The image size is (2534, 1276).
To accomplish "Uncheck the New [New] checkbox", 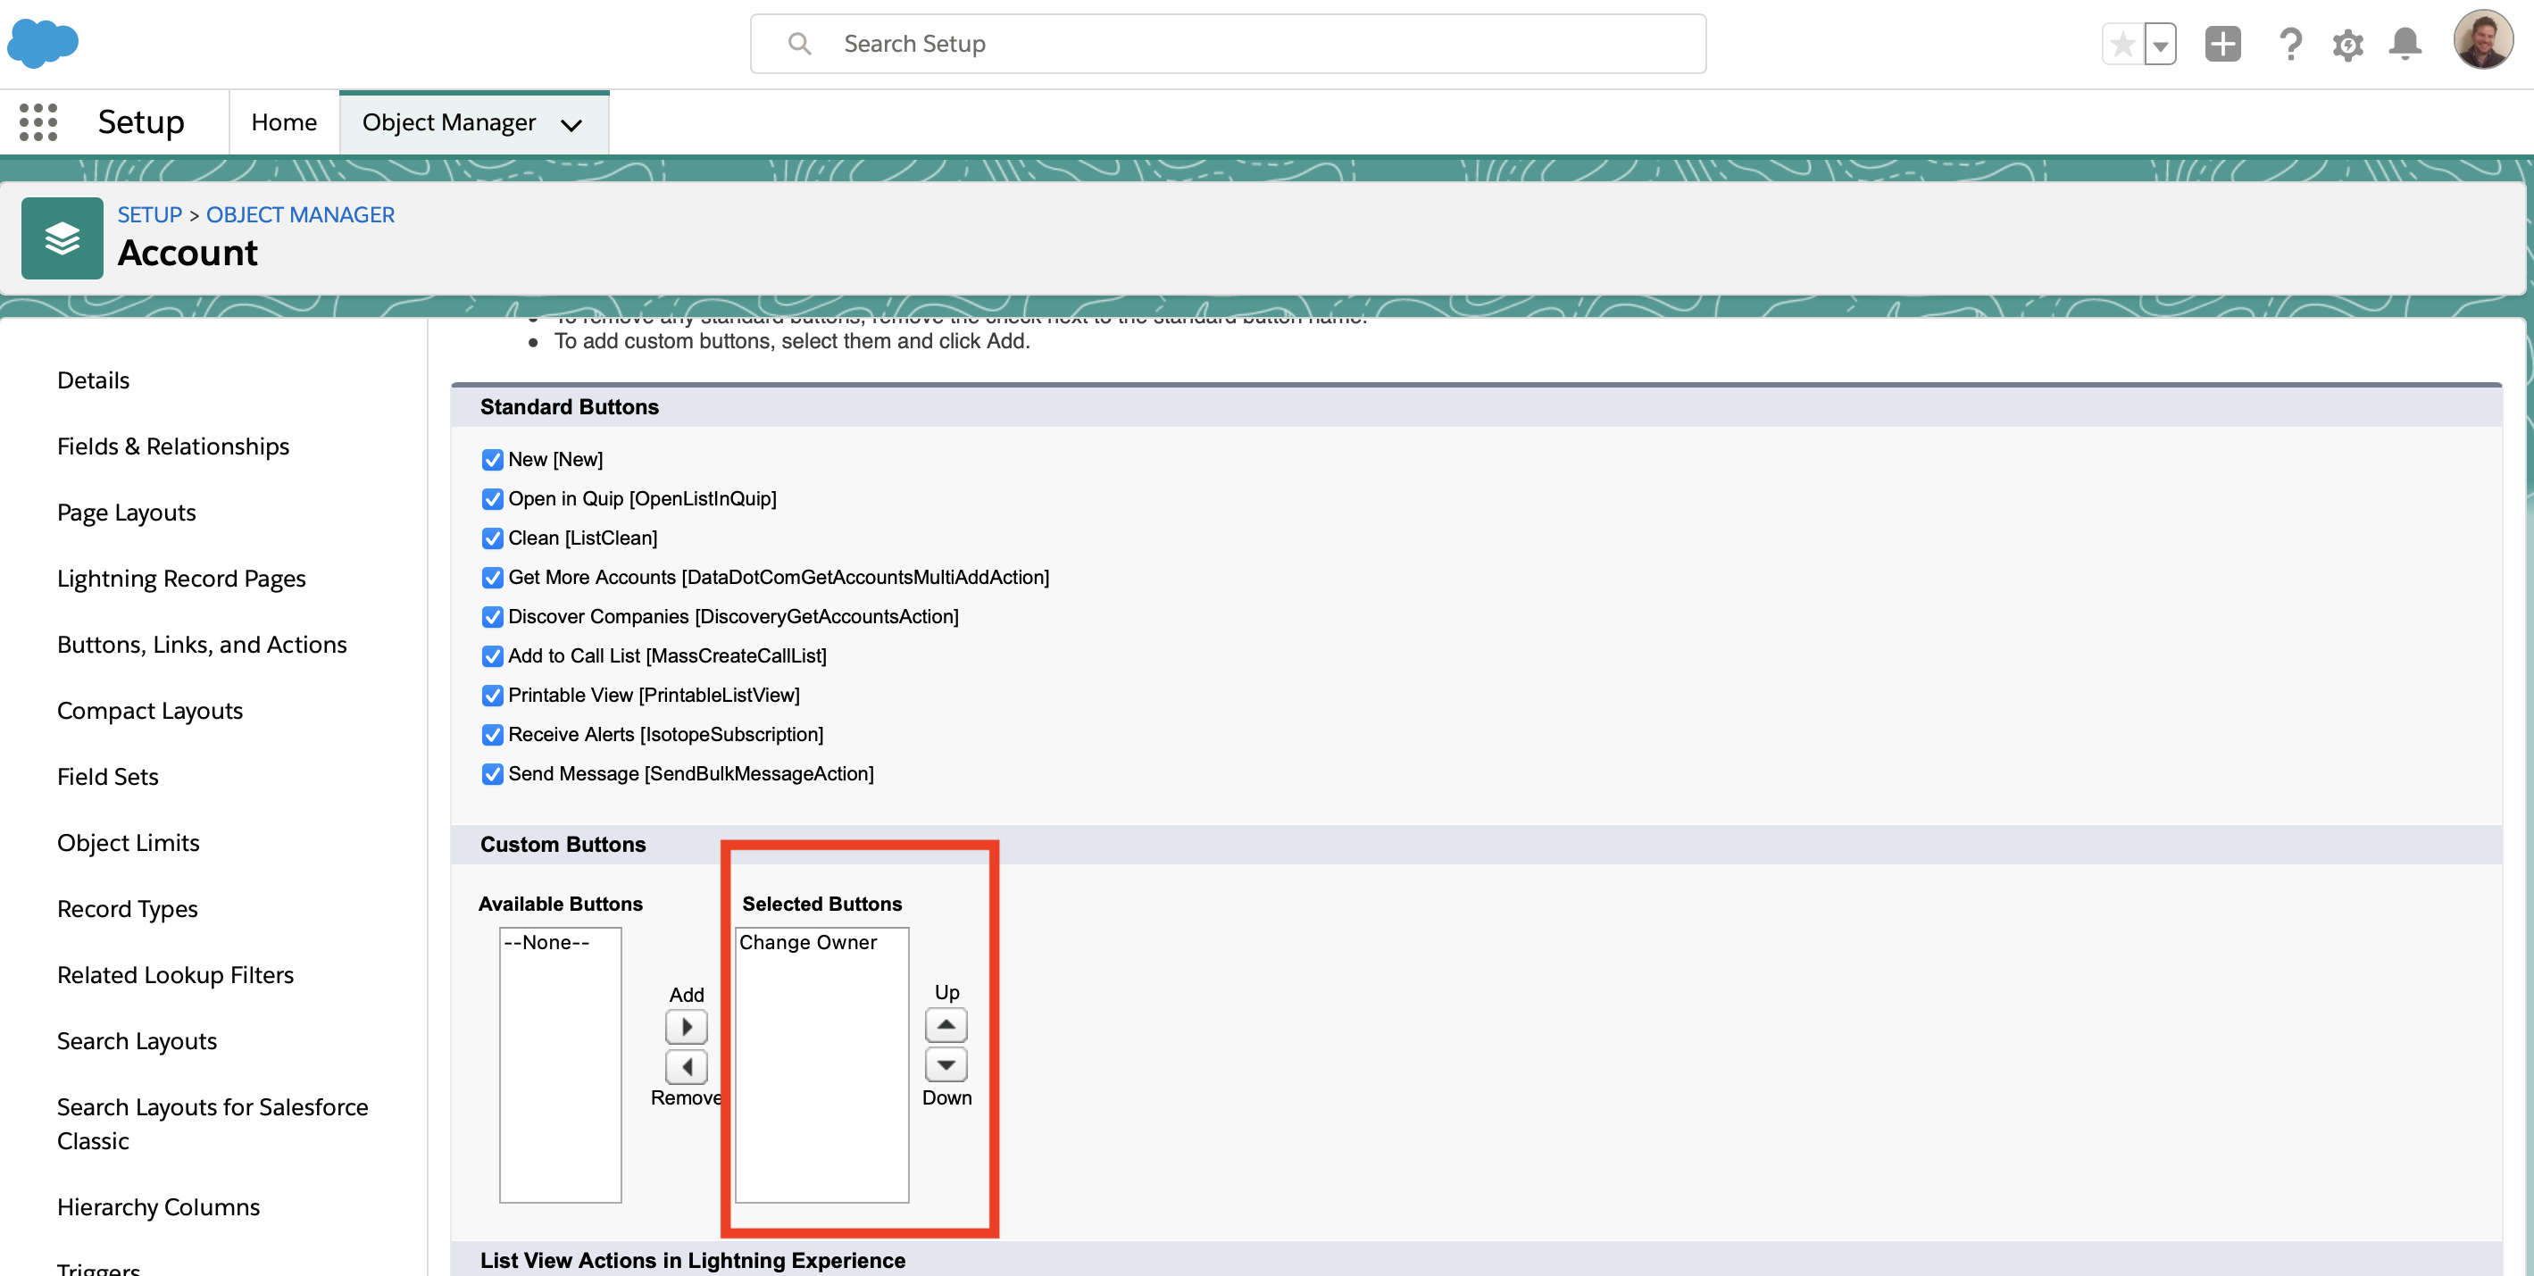I will pos(493,460).
